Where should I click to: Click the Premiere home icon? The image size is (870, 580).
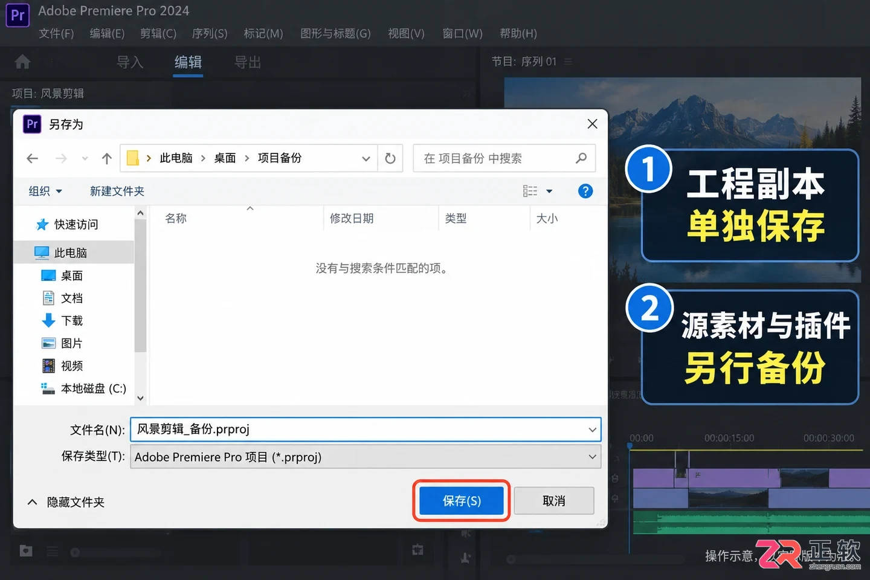point(22,62)
